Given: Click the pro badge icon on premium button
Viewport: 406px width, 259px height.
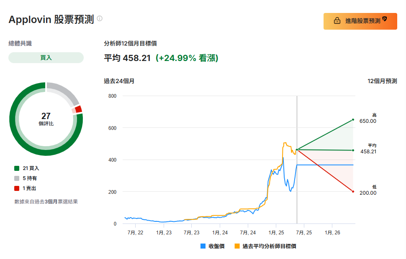Looking at the screenshot, I should (384, 19).
